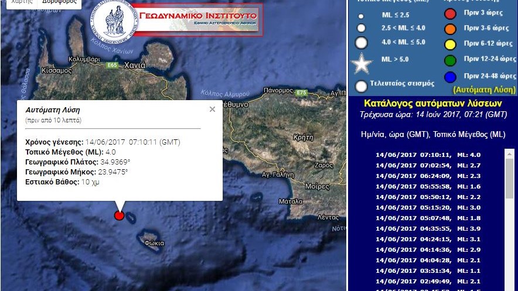Click the Κίσσαμος label on map
Image resolution: width=518 pixels, height=291 pixels.
point(56,71)
